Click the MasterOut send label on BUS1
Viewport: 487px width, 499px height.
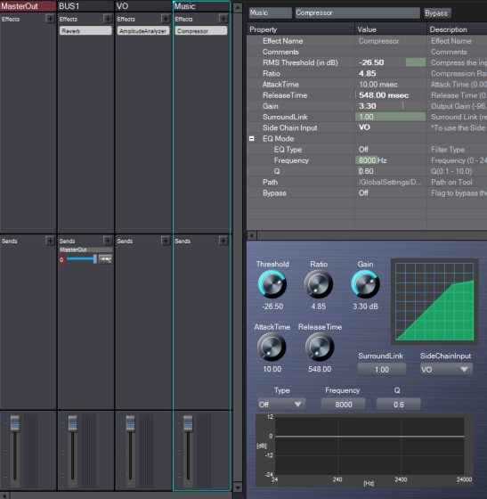(x=85, y=250)
